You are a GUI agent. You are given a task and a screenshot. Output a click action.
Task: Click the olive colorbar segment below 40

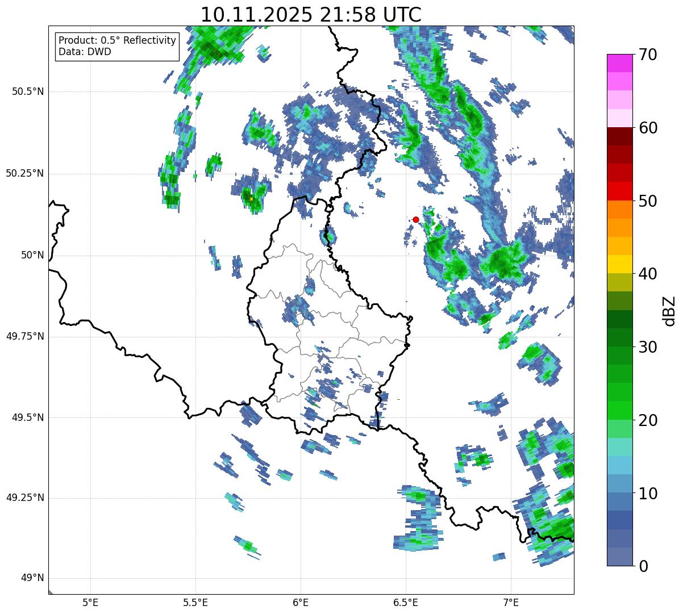[x=620, y=283]
